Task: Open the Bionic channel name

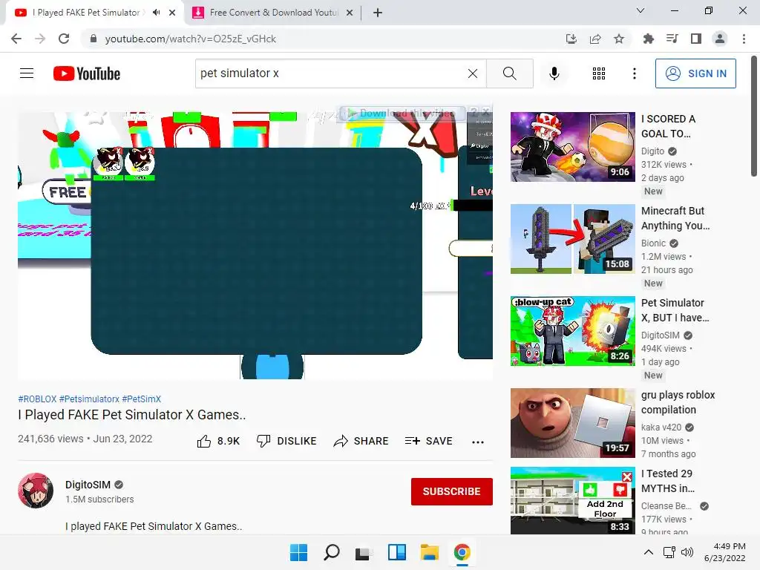Action: click(653, 243)
